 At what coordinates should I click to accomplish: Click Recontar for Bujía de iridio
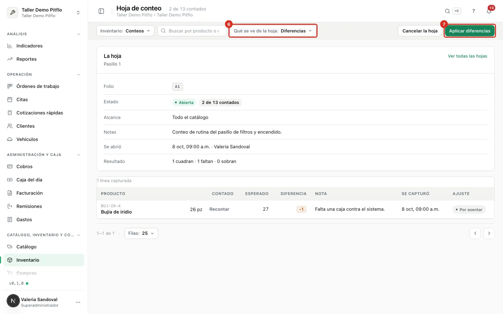coord(219,209)
